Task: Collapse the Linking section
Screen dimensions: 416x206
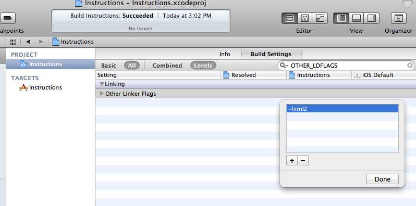Action: click(x=102, y=84)
